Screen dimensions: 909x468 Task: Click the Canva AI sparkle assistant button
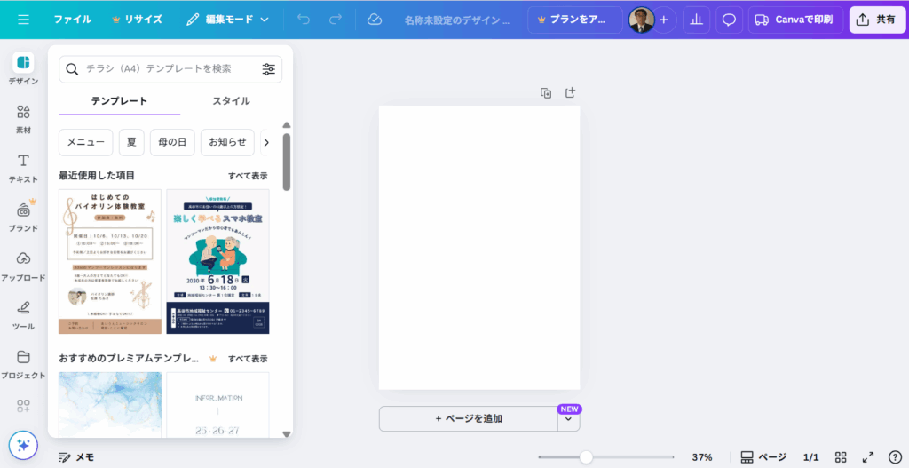click(23, 446)
